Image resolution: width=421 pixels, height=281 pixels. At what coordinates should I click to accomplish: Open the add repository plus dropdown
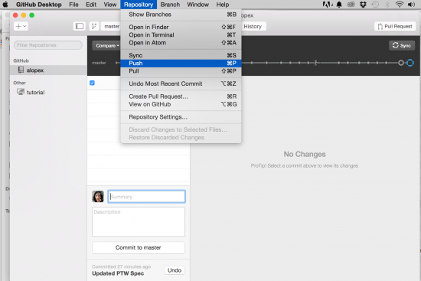pyautogui.click(x=21, y=26)
